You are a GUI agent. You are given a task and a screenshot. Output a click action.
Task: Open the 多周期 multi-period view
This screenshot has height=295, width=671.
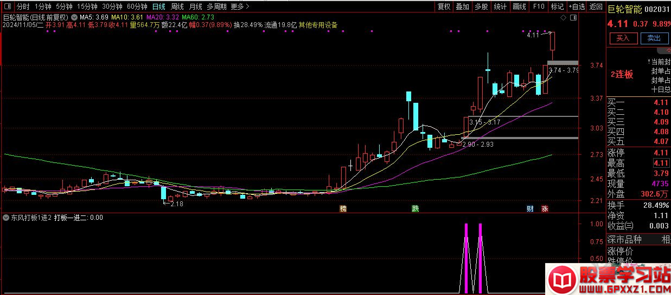click(x=216, y=7)
